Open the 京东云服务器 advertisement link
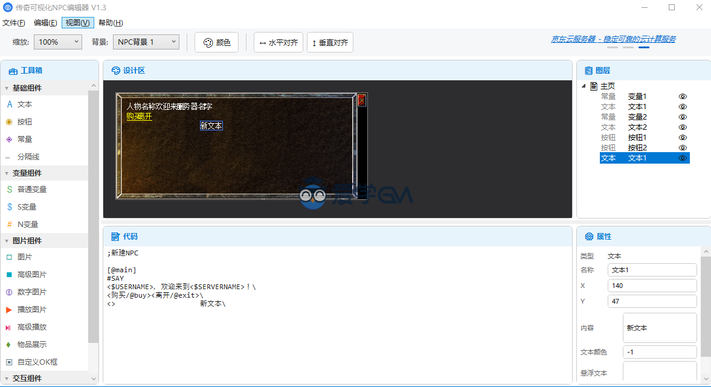 613,39
